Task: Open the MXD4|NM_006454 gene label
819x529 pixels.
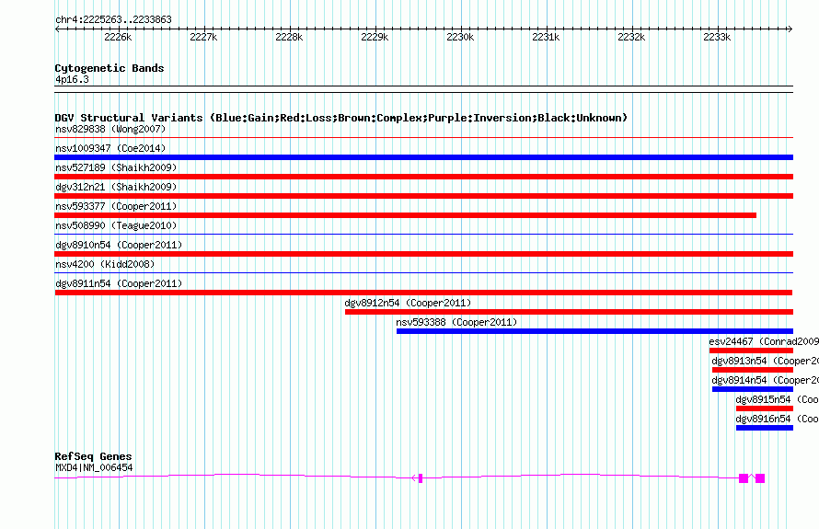Action: [94, 467]
